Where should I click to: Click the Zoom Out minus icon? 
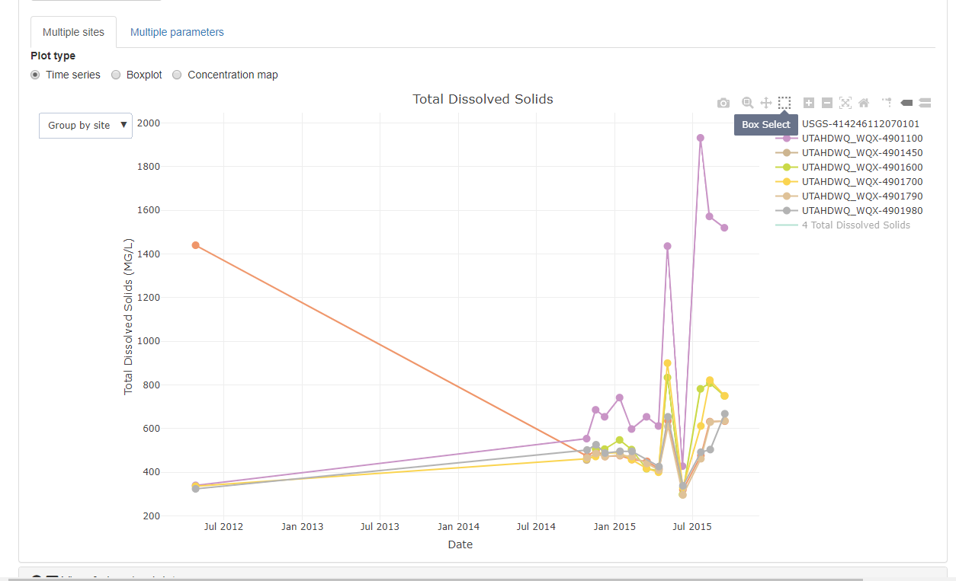[x=827, y=103]
